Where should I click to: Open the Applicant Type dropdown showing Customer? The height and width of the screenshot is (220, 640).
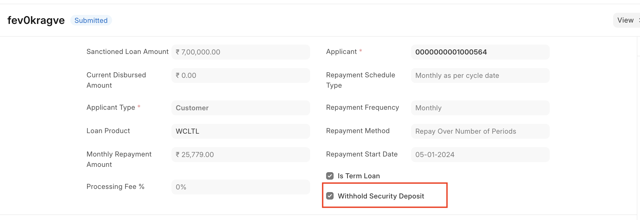240,108
